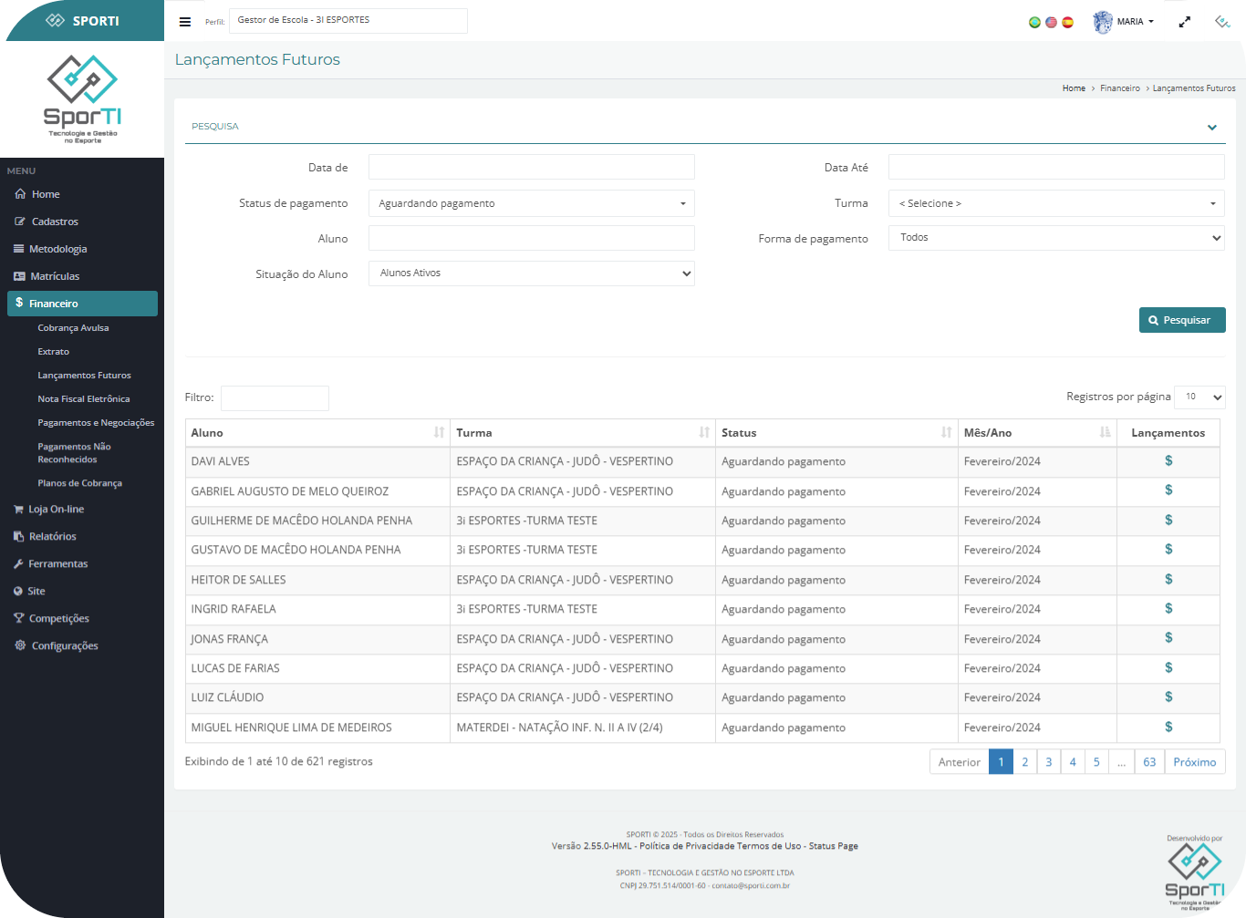Click the Filtro text field
Screen dimensions: 1246x918
coord(275,398)
